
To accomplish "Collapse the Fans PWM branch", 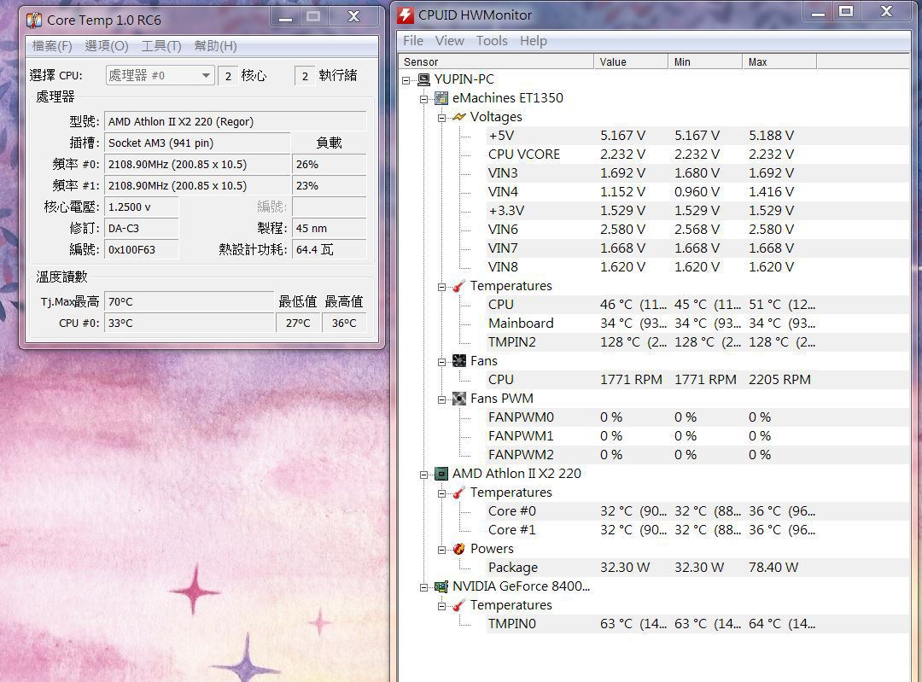I will pos(441,399).
